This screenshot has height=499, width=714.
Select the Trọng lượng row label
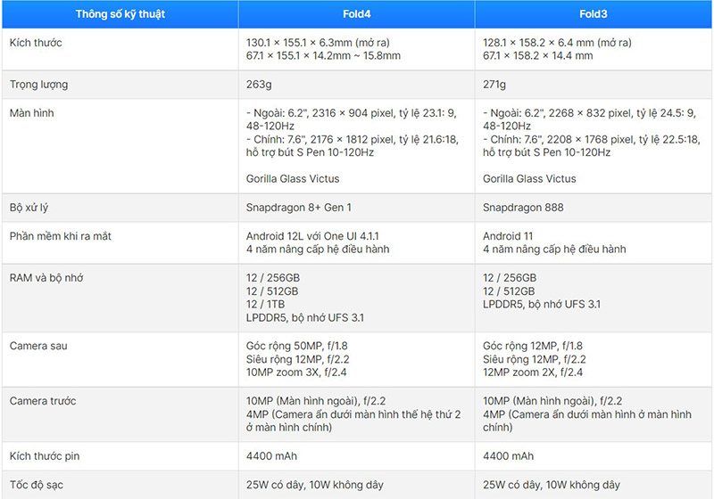coord(38,85)
